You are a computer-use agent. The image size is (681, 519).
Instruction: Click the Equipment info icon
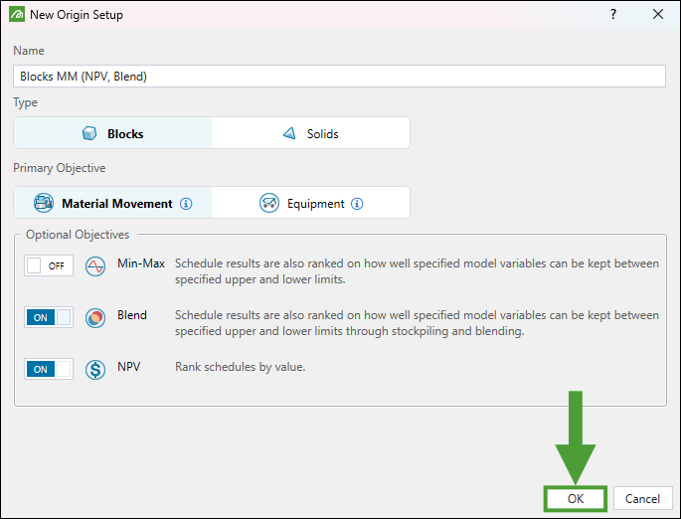(x=357, y=204)
